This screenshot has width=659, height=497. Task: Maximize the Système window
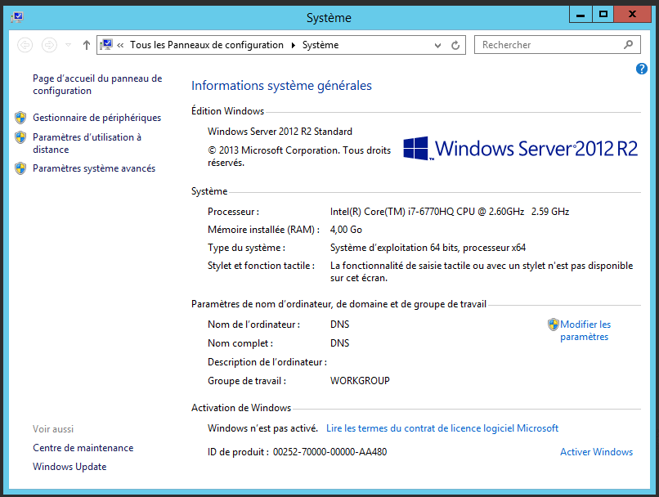[x=603, y=14]
